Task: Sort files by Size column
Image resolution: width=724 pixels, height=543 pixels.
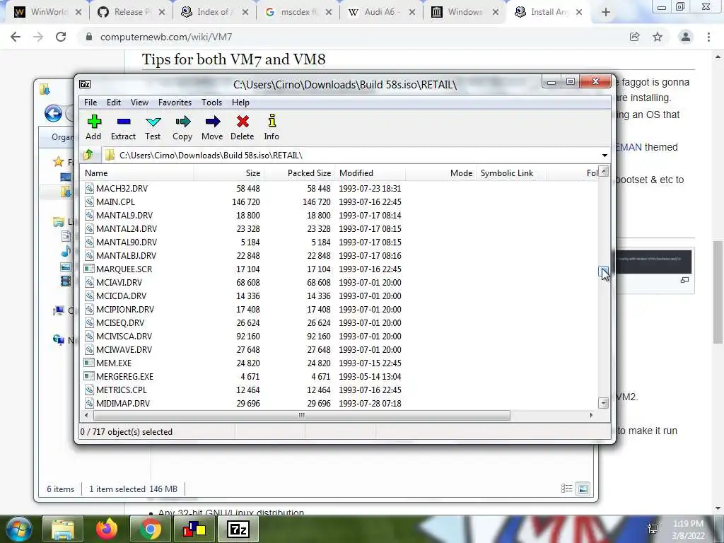Action: [228, 173]
